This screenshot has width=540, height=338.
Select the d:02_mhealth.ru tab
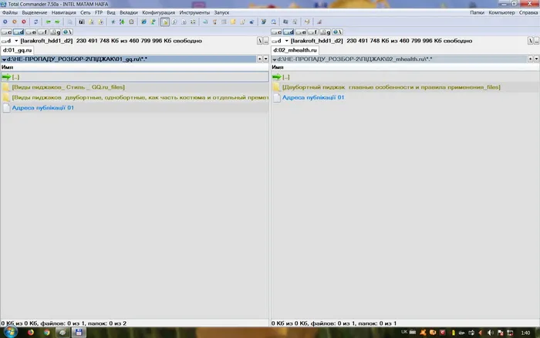pos(295,50)
